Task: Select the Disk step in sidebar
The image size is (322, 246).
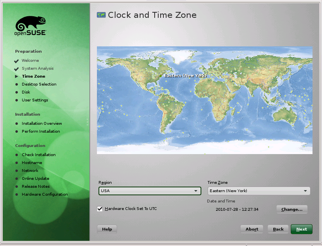Action: [26, 92]
